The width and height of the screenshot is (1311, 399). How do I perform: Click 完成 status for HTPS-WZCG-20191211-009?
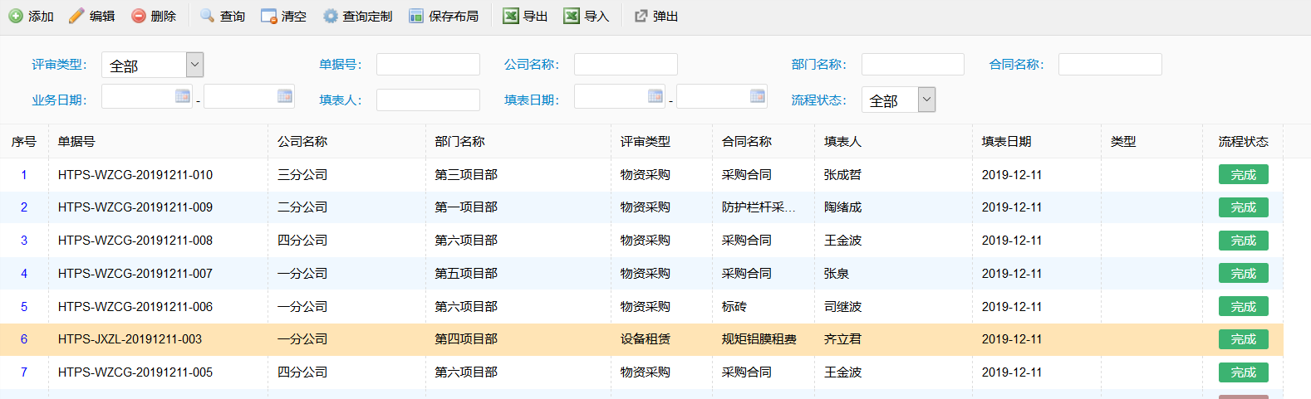click(1243, 207)
